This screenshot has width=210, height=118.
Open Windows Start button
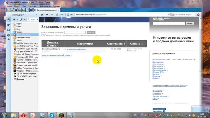pyautogui.click(x=4, y=115)
